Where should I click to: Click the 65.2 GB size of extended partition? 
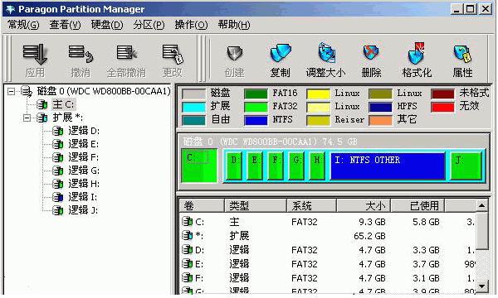click(369, 236)
